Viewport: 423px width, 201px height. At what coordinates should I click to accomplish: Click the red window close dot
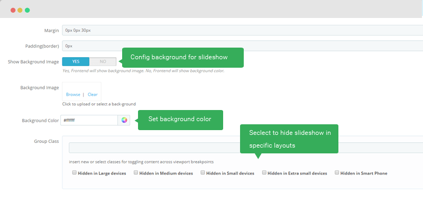tap(13, 10)
